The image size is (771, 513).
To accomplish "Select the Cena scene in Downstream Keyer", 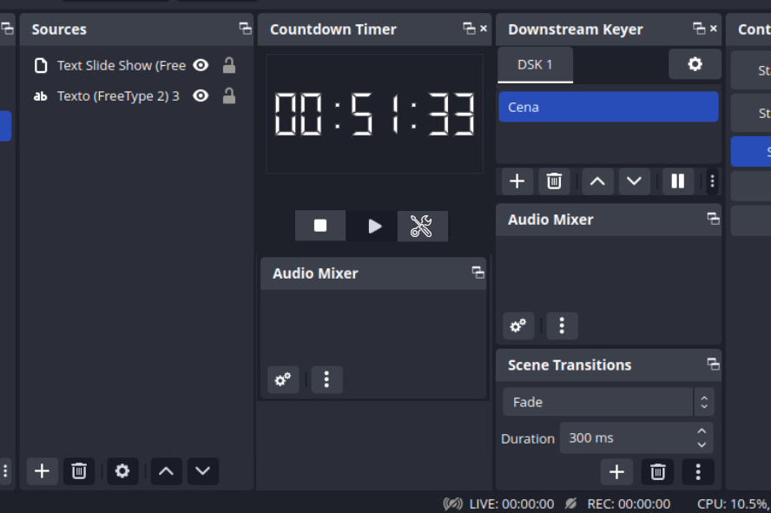I will [609, 107].
